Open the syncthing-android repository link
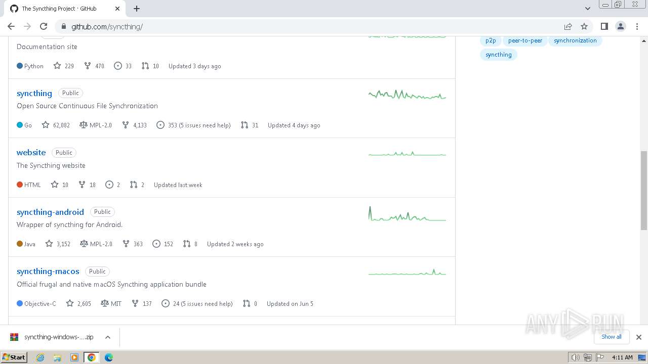Image resolution: width=648 pixels, height=364 pixels. coord(50,212)
